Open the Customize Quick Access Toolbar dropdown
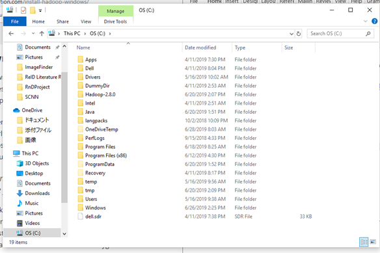 [x=40, y=10]
